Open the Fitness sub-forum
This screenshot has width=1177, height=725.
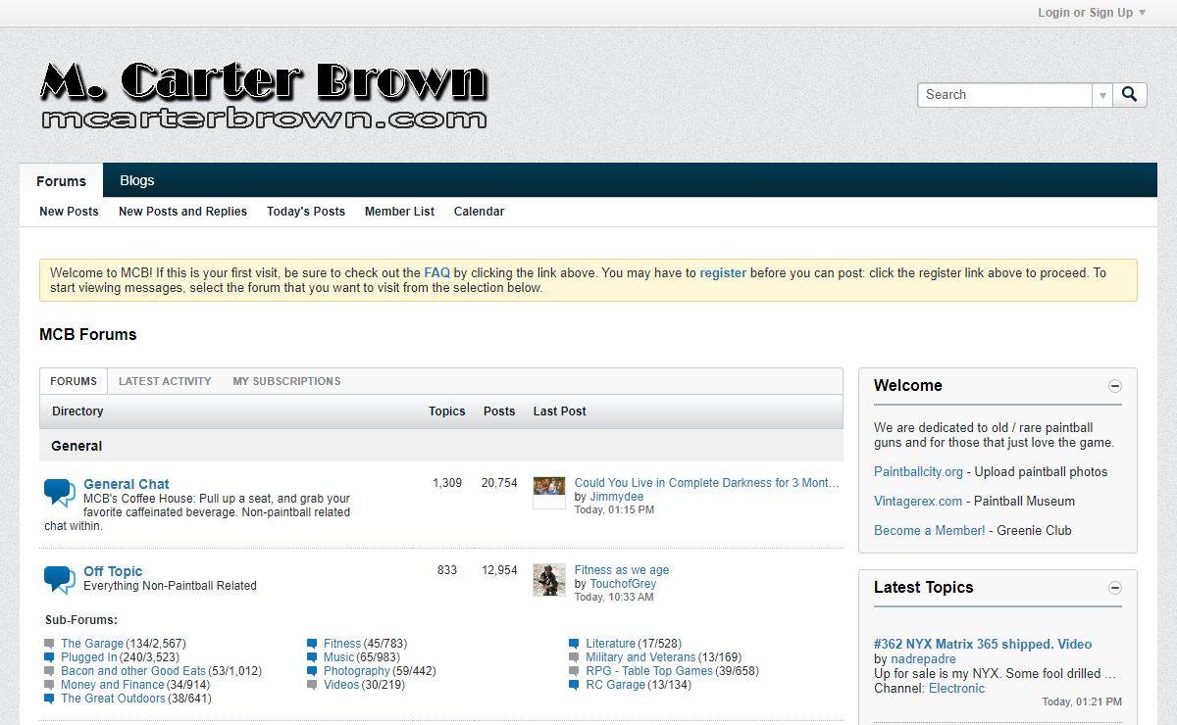[x=342, y=644]
